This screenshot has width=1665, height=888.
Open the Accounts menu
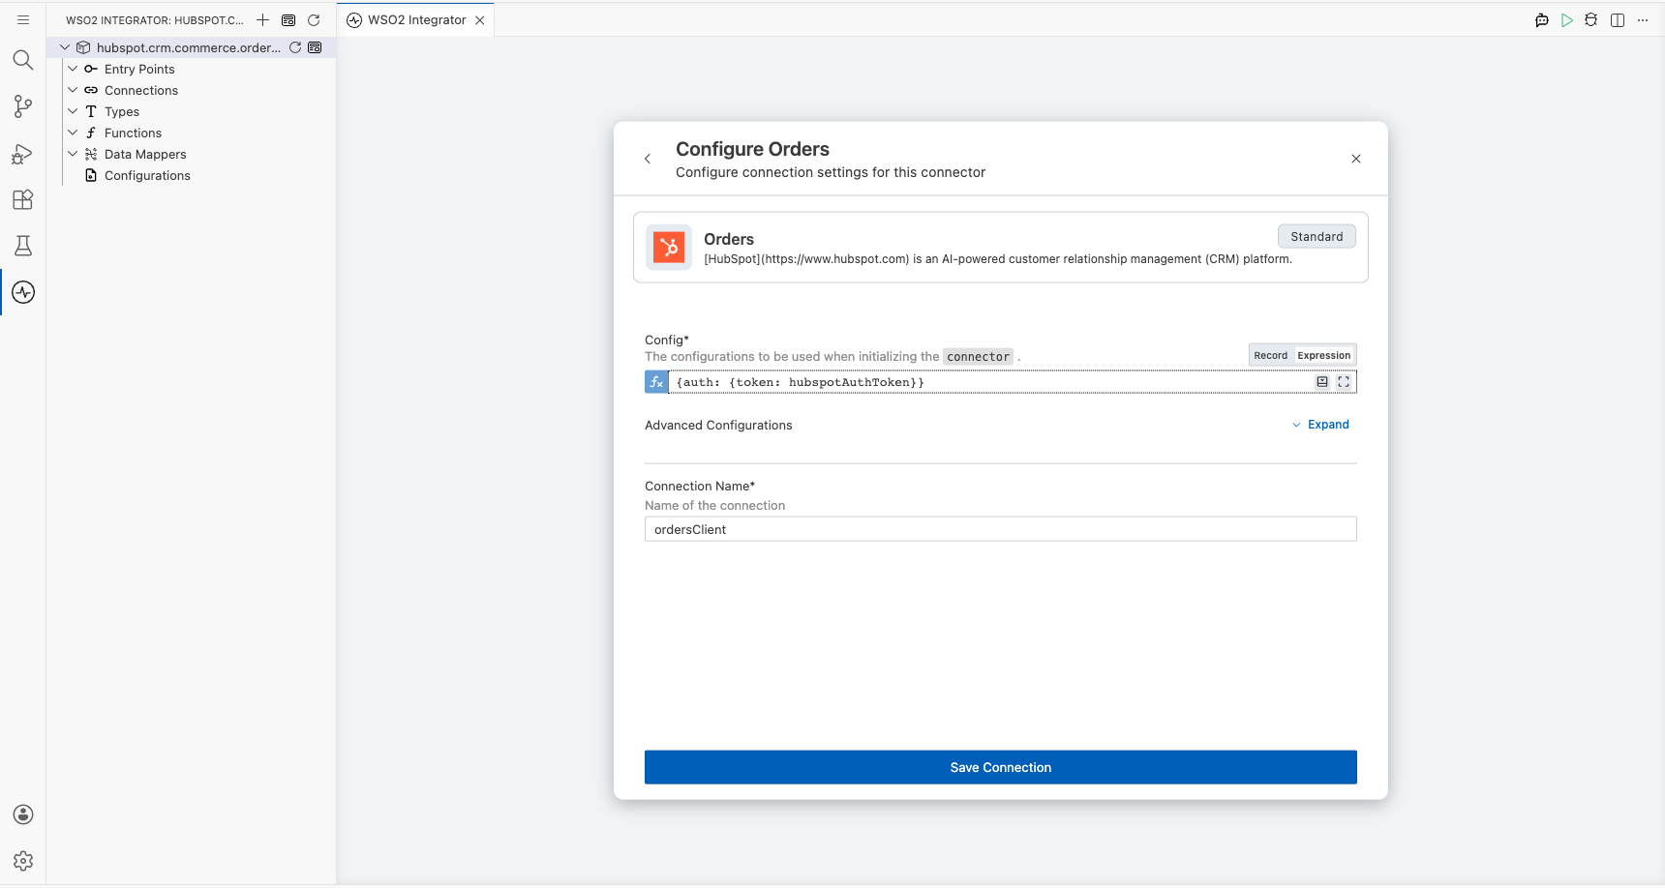[23, 814]
